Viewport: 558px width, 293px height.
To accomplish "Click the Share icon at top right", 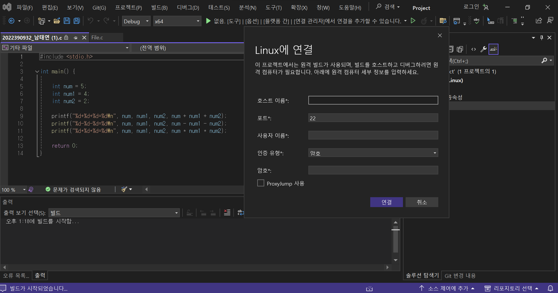I will click(x=539, y=20).
